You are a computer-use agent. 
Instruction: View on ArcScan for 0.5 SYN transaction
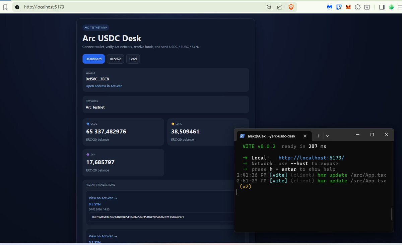(x=103, y=198)
